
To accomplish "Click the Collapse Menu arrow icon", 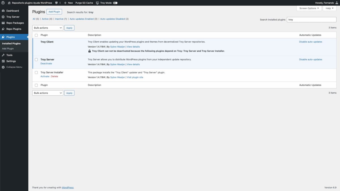I will point(3,67).
